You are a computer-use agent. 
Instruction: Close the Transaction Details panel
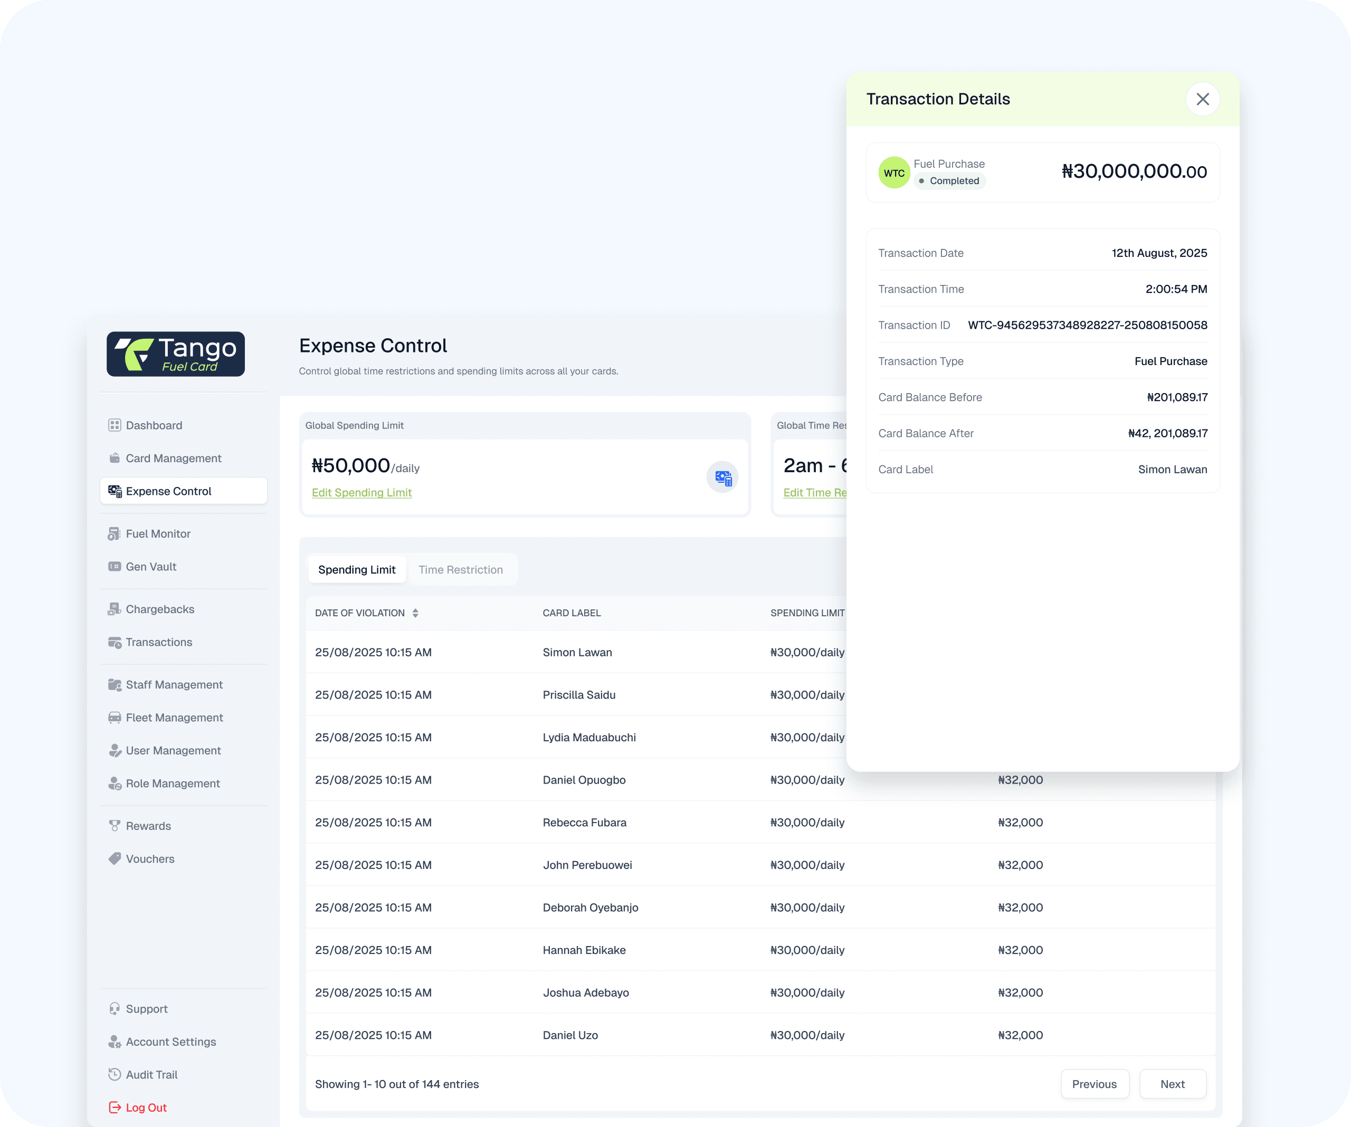point(1202,99)
